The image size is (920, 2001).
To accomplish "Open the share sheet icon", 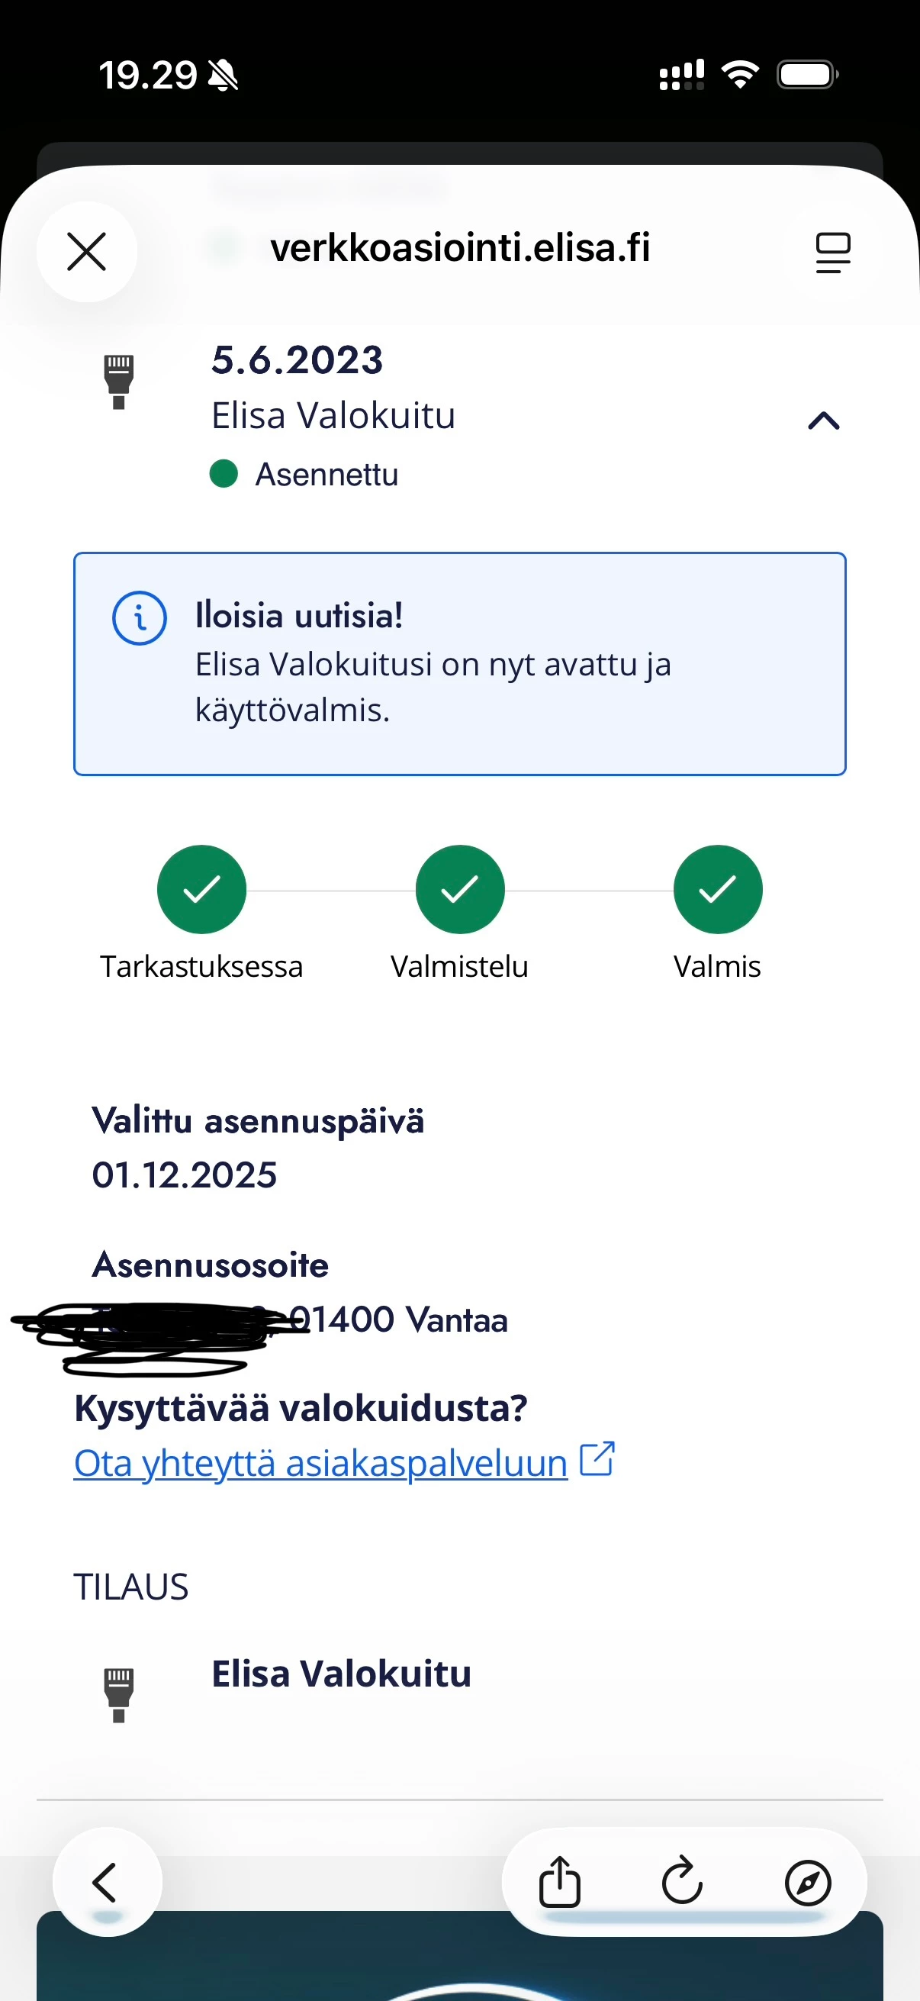I will click(x=559, y=1881).
